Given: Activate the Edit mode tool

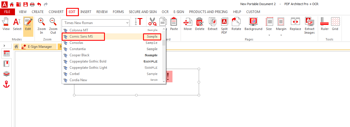Looking at the screenshot, I should pyautogui.click(x=28, y=27).
